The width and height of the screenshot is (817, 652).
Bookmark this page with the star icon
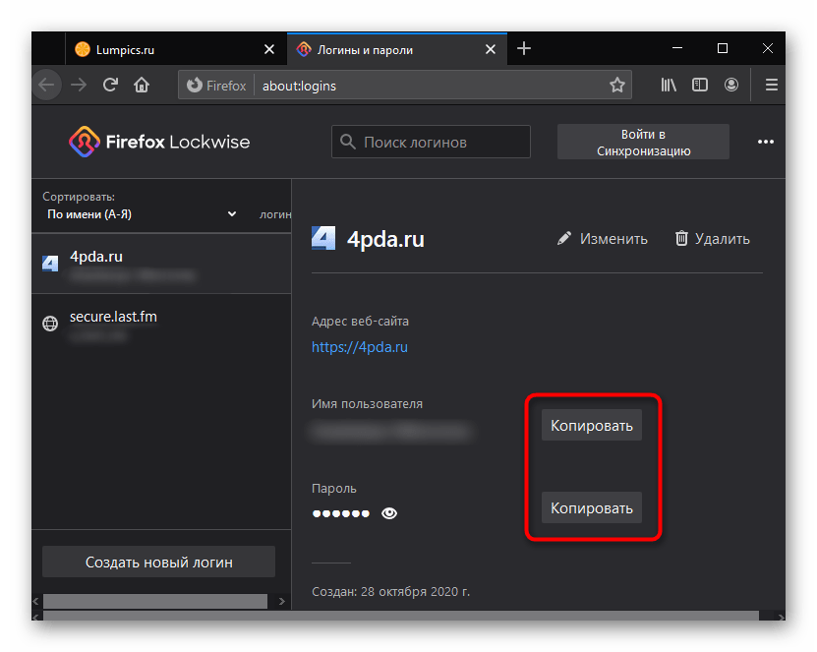click(616, 85)
